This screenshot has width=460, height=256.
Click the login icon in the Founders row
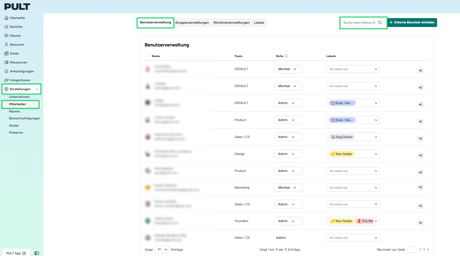click(x=420, y=223)
